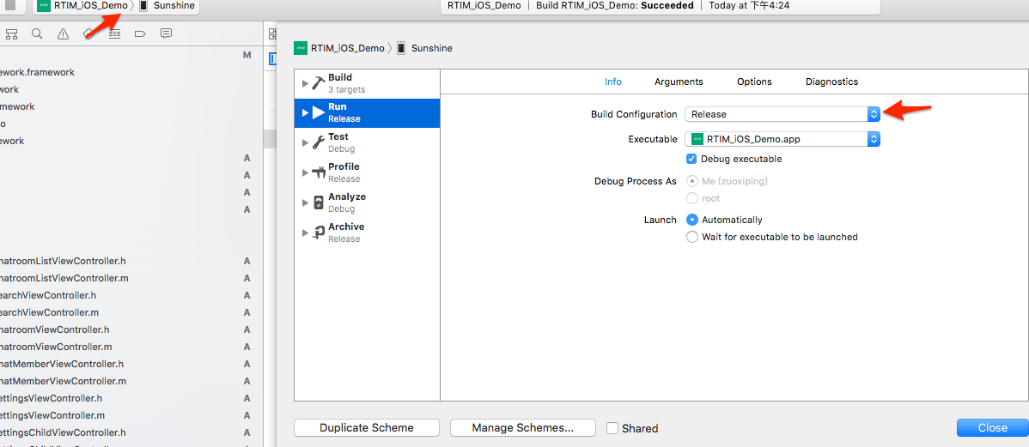This screenshot has height=447, width=1029.
Task: Click the Manage Schemes... button
Action: click(523, 428)
